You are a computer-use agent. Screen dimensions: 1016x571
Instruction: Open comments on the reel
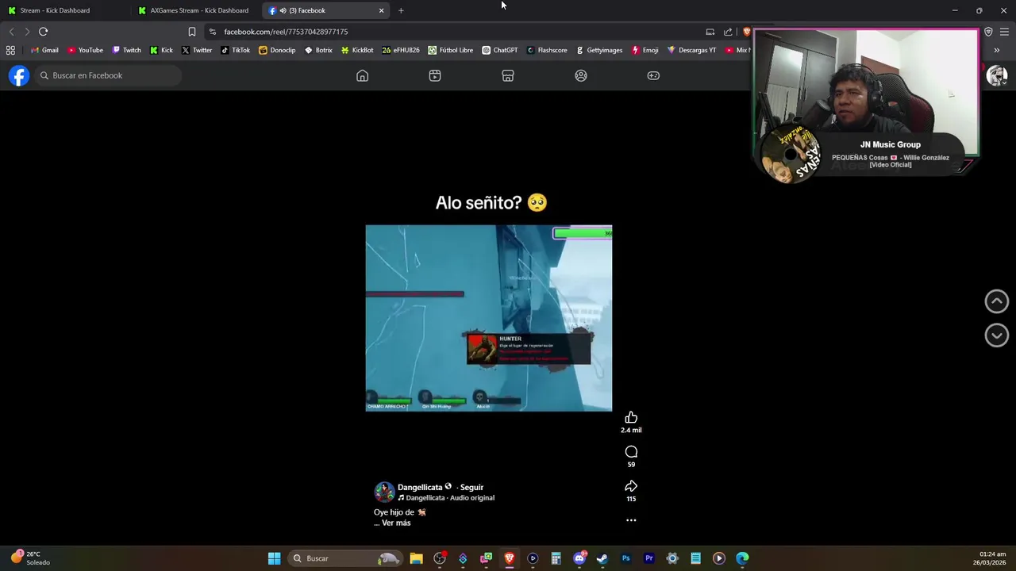(631, 452)
